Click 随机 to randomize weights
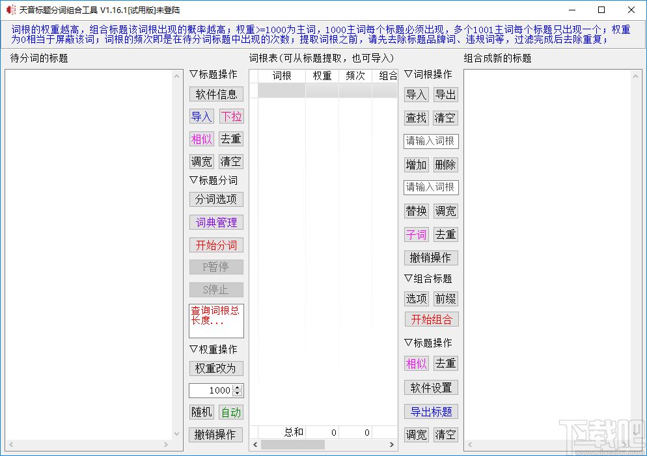Viewport: 647px width, 456px height. click(x=201, y=411)
